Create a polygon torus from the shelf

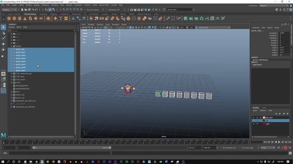pos(30,18)
